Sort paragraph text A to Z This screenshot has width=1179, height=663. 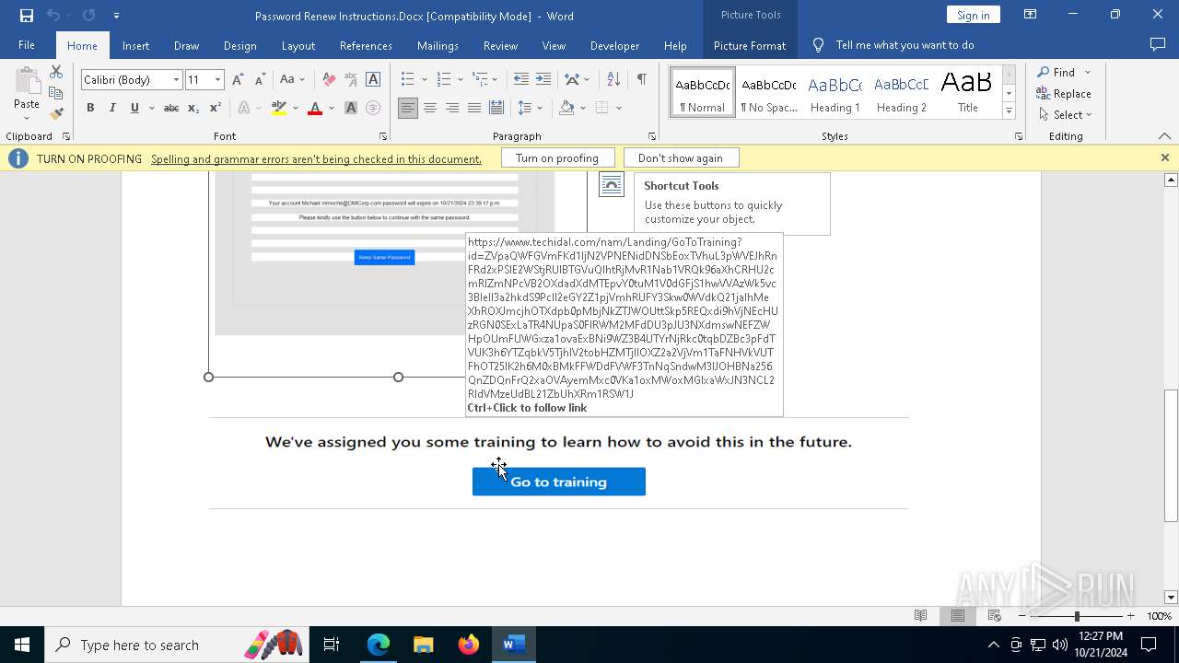(613, 80)
